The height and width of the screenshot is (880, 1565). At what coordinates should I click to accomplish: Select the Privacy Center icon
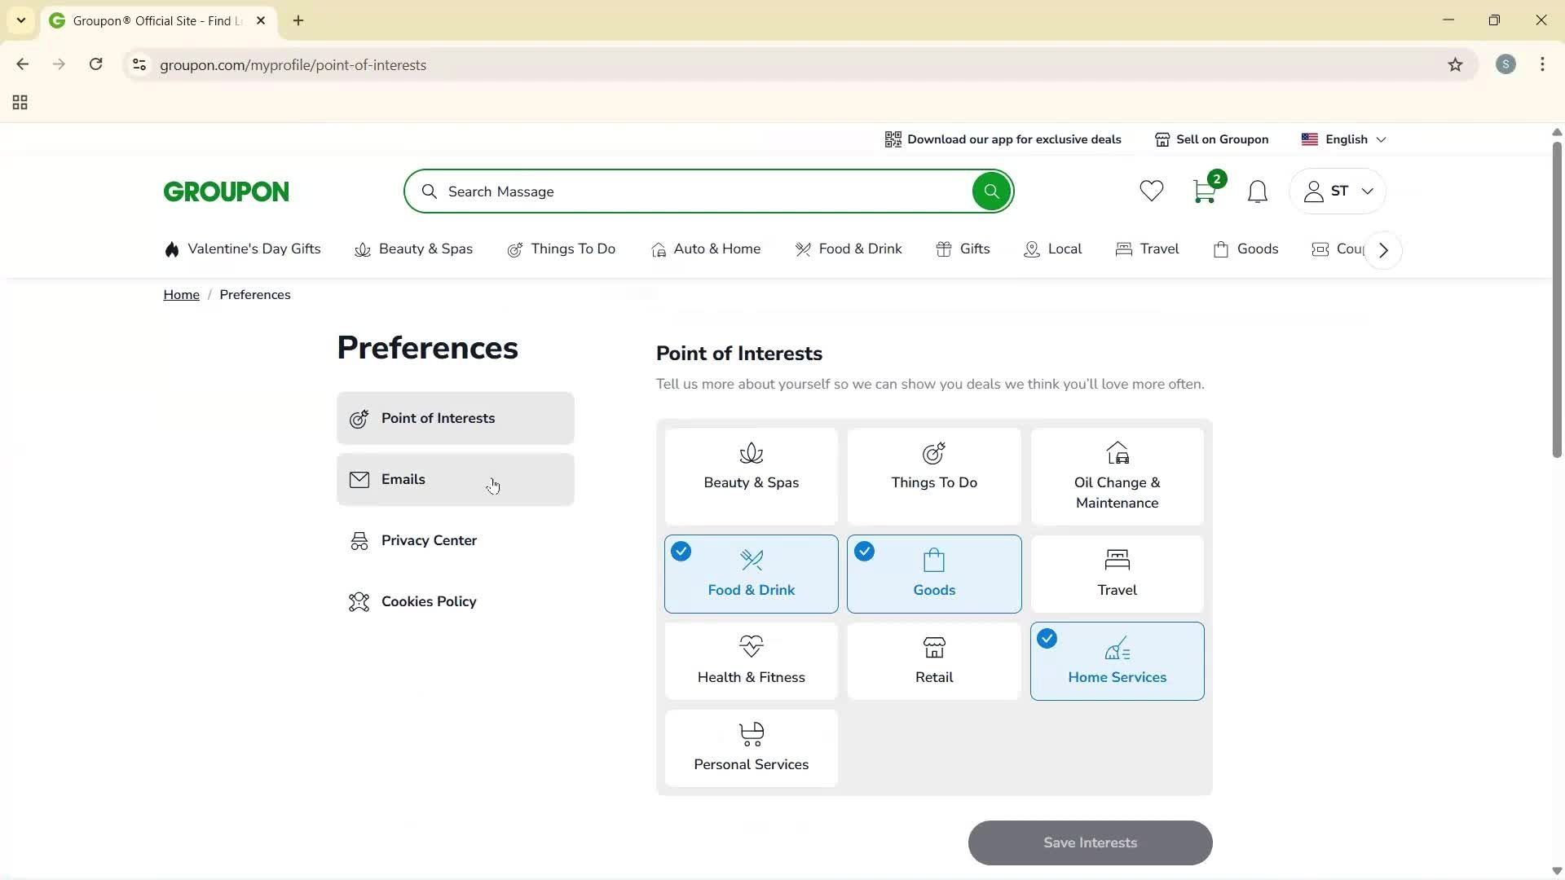pyautogui.click(x=359, y=540)
